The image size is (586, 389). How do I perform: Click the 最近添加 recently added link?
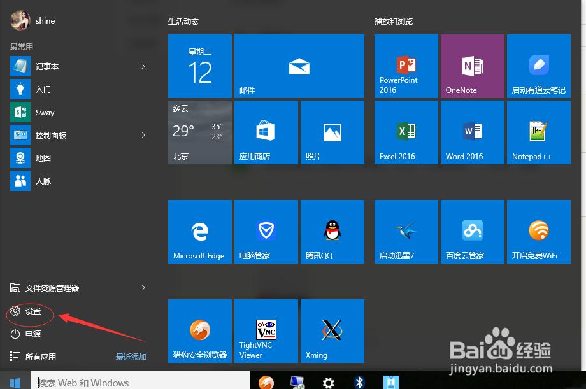pyautogui.click(x=131, y=357)
